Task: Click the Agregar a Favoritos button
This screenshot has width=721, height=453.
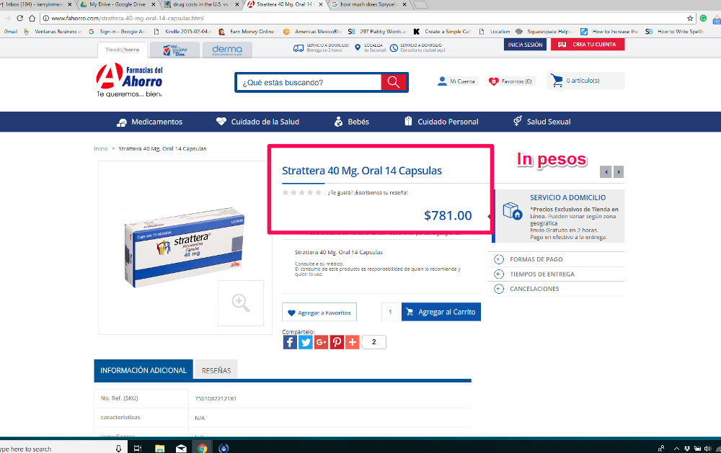Action: tap(319, 313)
